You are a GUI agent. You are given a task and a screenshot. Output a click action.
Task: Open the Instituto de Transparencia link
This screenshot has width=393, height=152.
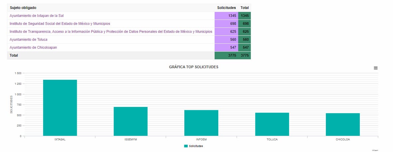(111, 32)
